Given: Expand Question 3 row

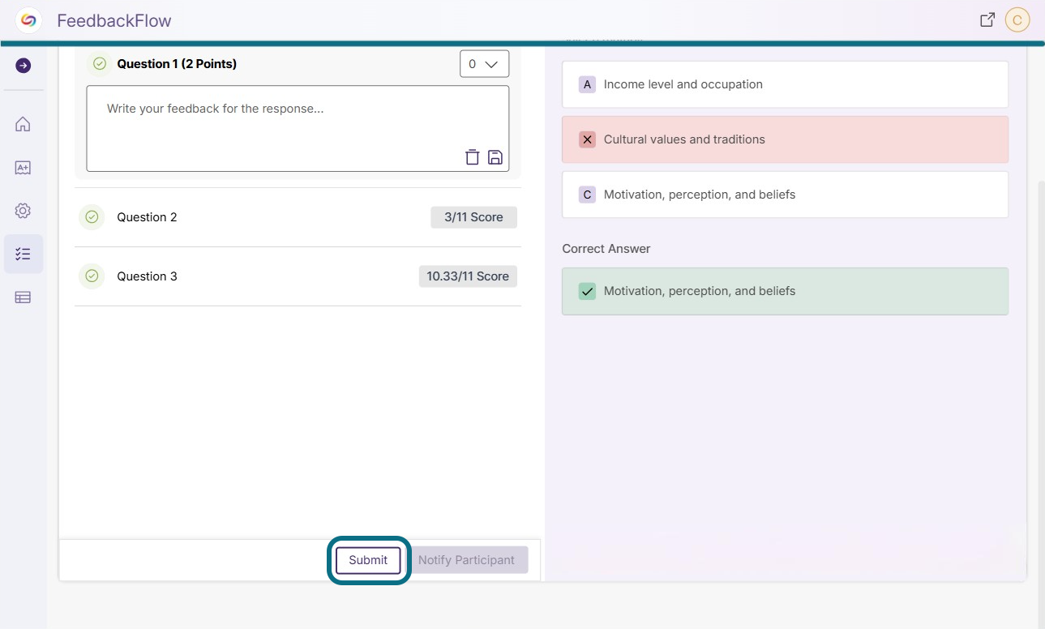Looking at the screenshot, I should [298, 276].
